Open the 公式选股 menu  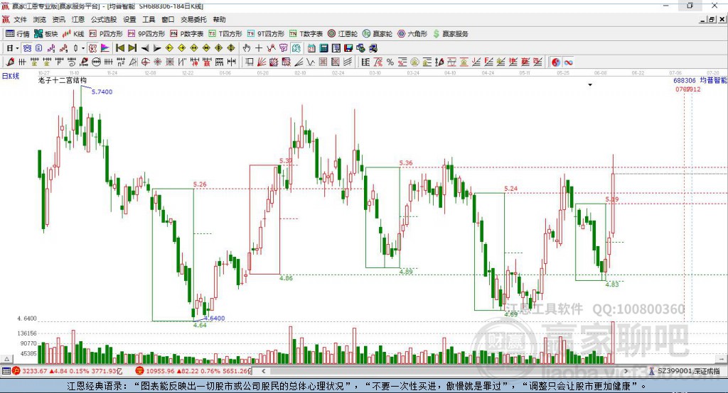point(104,19)
